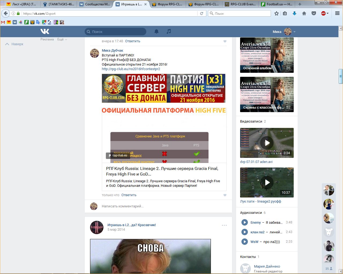Expand the Ещё dropdown in left menu
The width and height of the screenshot is (343, 274).
click(x=62, y=39)
